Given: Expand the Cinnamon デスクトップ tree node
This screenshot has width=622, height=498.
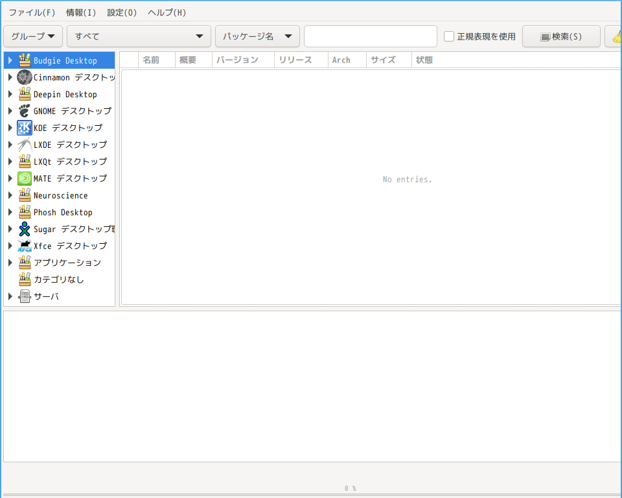Looking at the screenshot, I should click(10, 77).
